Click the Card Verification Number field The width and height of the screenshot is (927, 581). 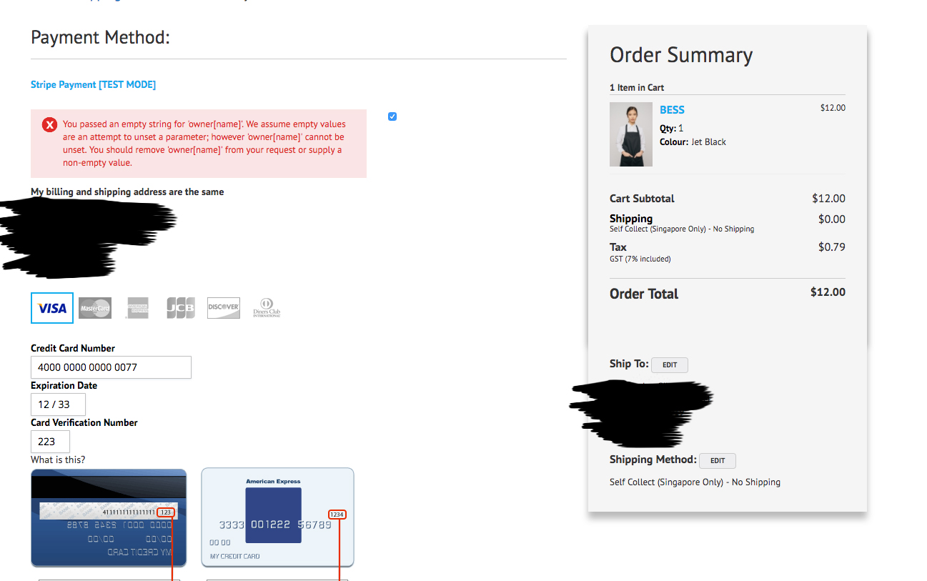[x=50, y=442]
